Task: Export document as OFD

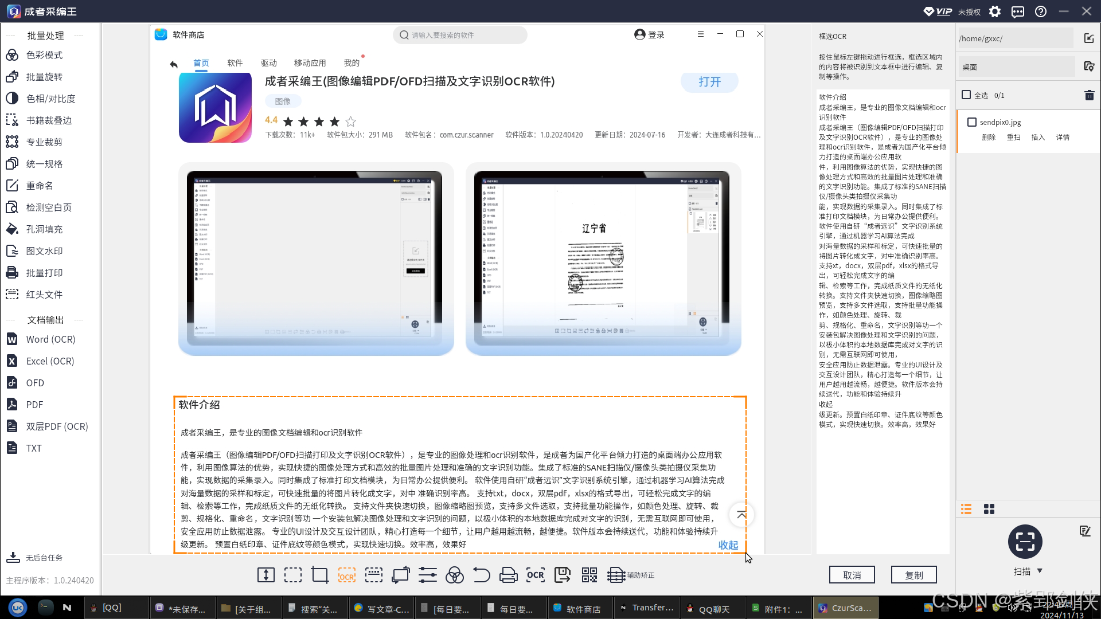Action: (x=25, y=383)
